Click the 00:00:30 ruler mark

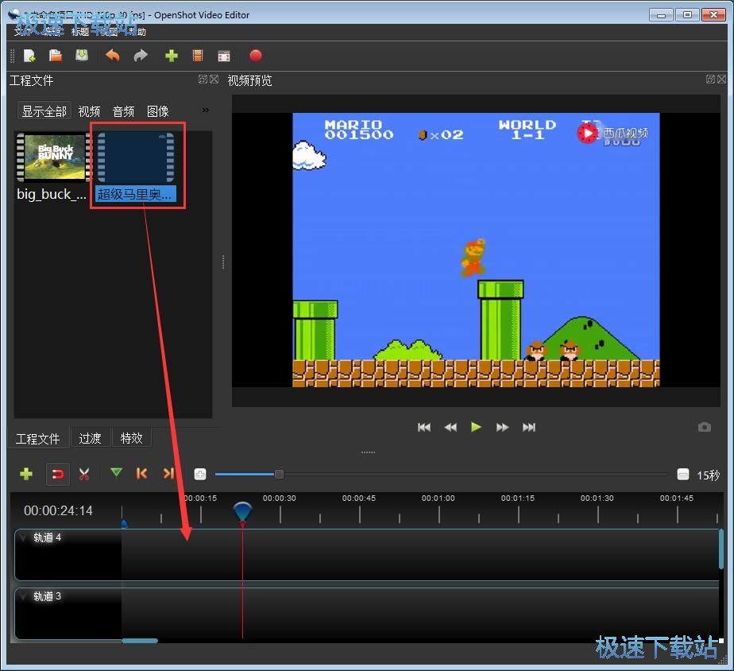(x=280, y=498)
